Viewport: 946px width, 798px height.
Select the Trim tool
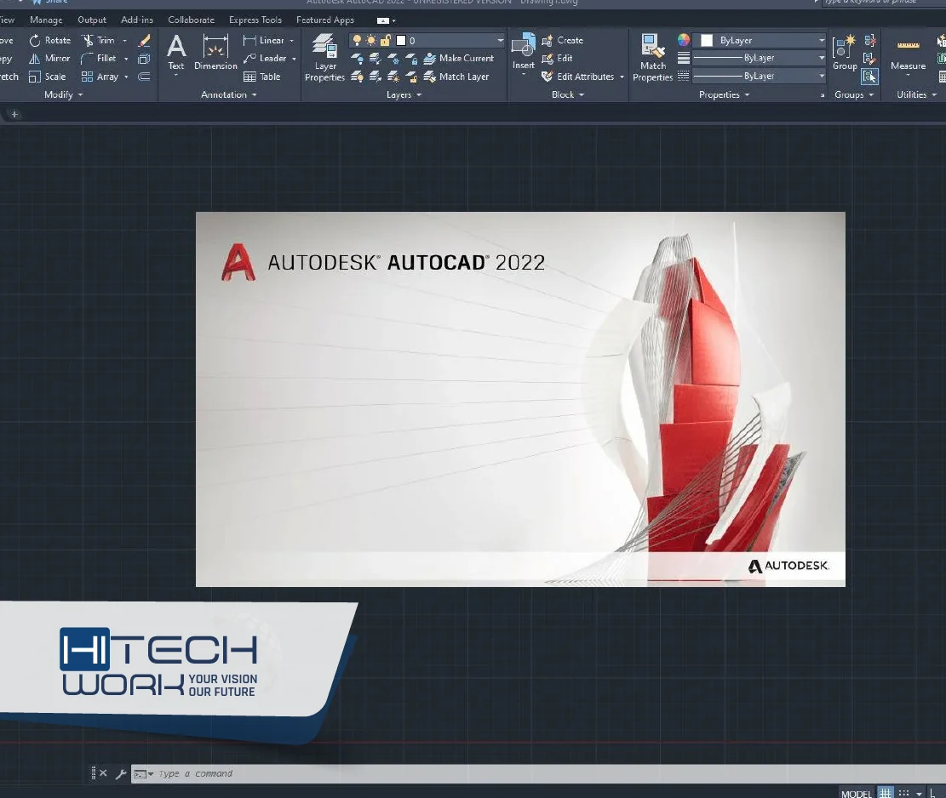[99, 40]
